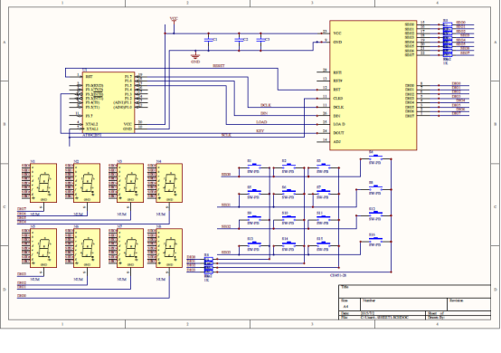Select pushbutton switch S6 in keypad matrix
Image resolution: width=501 pixels, height=353 pixels.
(x=288, y=193)
